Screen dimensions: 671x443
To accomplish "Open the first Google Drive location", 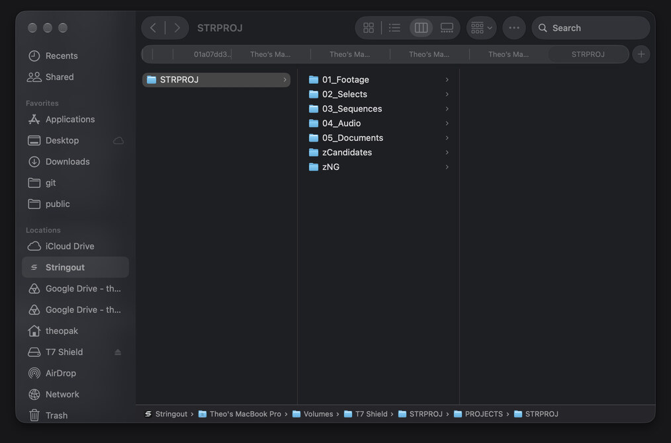I will point(75,289).
